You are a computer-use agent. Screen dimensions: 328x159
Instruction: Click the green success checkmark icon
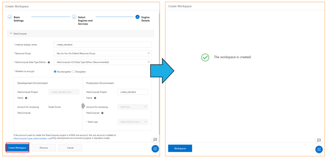(x=205, y=57)
